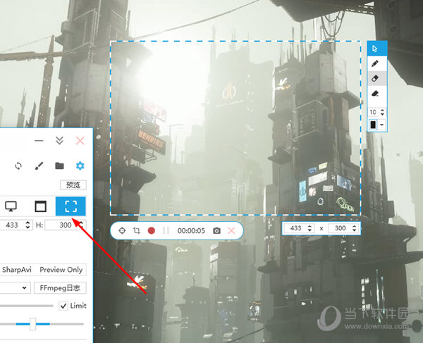Open the brush color dropdown arrow
This screenshot has height=343, width=423.
382,125
